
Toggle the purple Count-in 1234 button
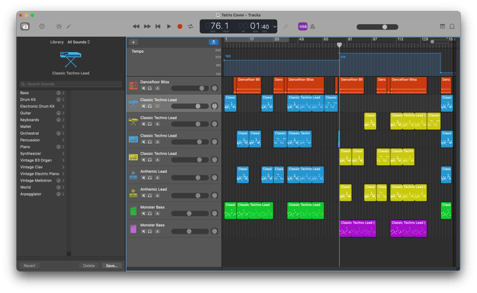point(303,27)
